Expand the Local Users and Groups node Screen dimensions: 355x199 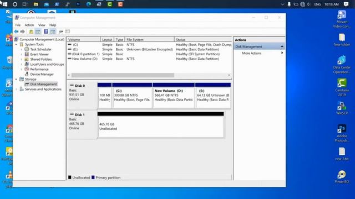22,64
